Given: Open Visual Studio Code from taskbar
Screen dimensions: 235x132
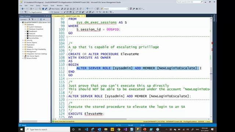Looking at the screenshot, I should (x=86, y=129).
